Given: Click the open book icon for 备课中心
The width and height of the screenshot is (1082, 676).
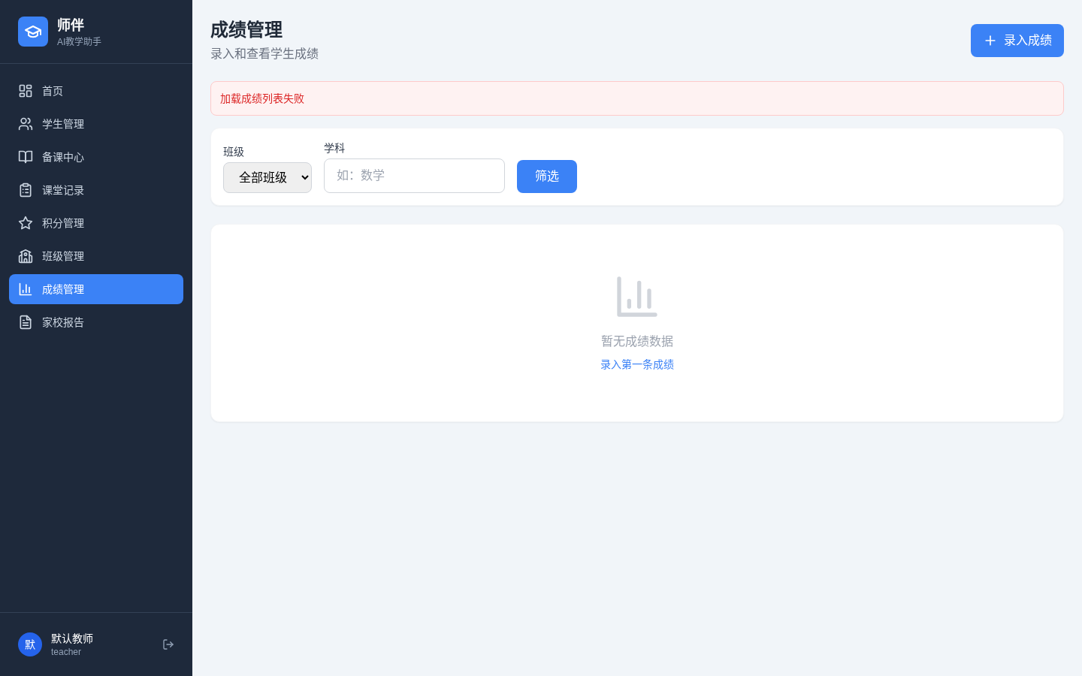Looking at the screenshot, I should pyautogui.click(x=26, y=157).
